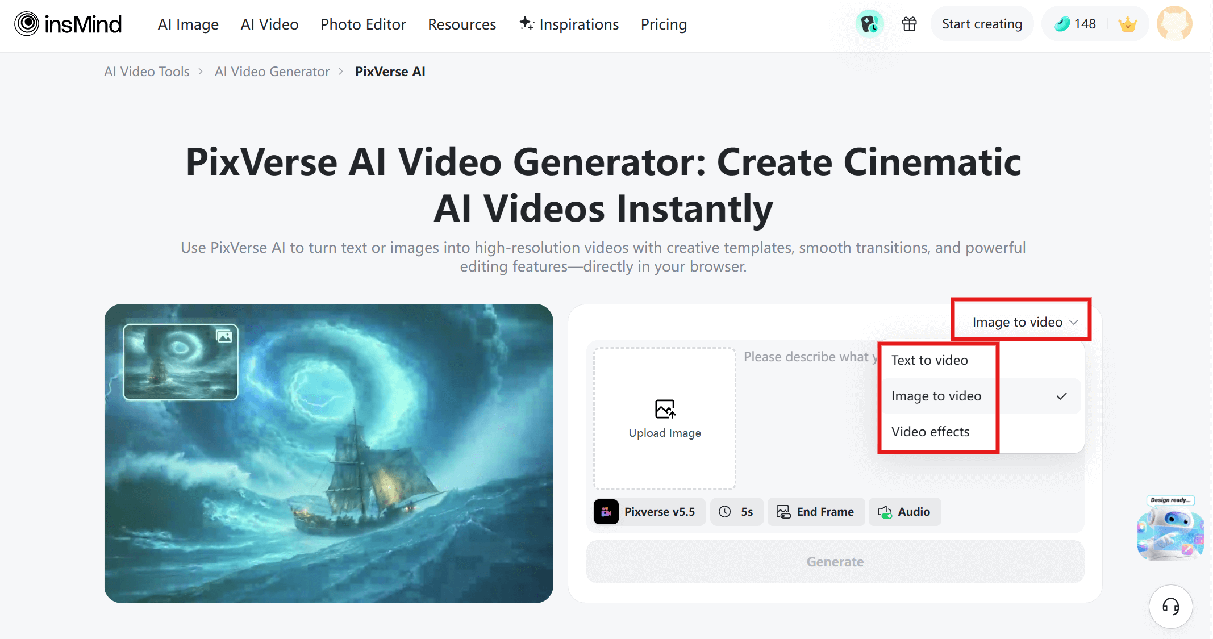Click the crown upgrade icon
This screenshot has width=1213, height=639.
tap(1127, 24)
